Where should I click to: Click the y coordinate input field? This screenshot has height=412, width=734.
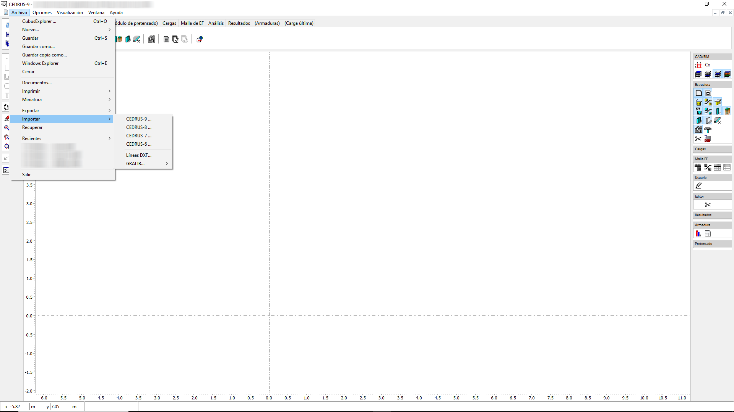point(60,407)
